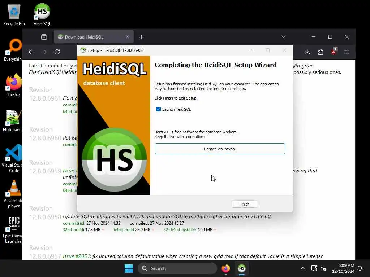Select the Download HeidiSQL tab
This screenshot has width=370, height=277.
coord(94,37)
